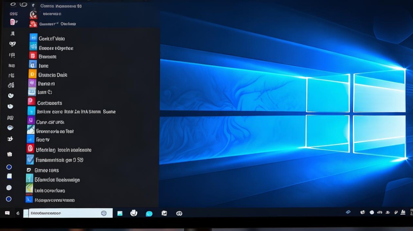413x231 pixels.
Task: Choose the long app row ending in "Sume"
Action: coord(76,112)
